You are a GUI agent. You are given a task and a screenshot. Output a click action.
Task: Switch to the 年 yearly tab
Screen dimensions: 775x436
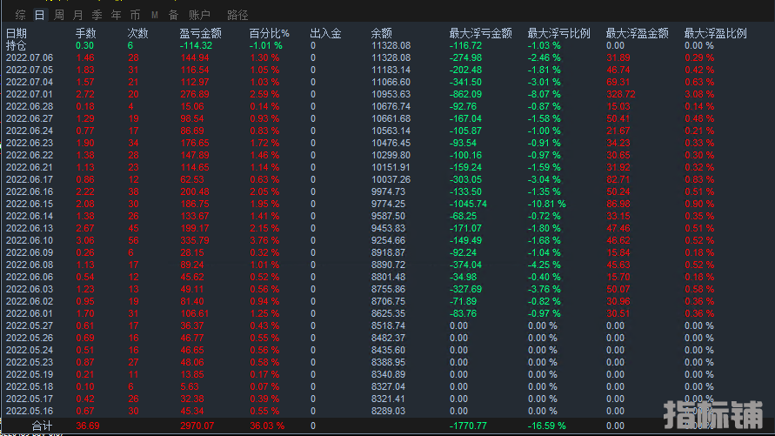117,15
